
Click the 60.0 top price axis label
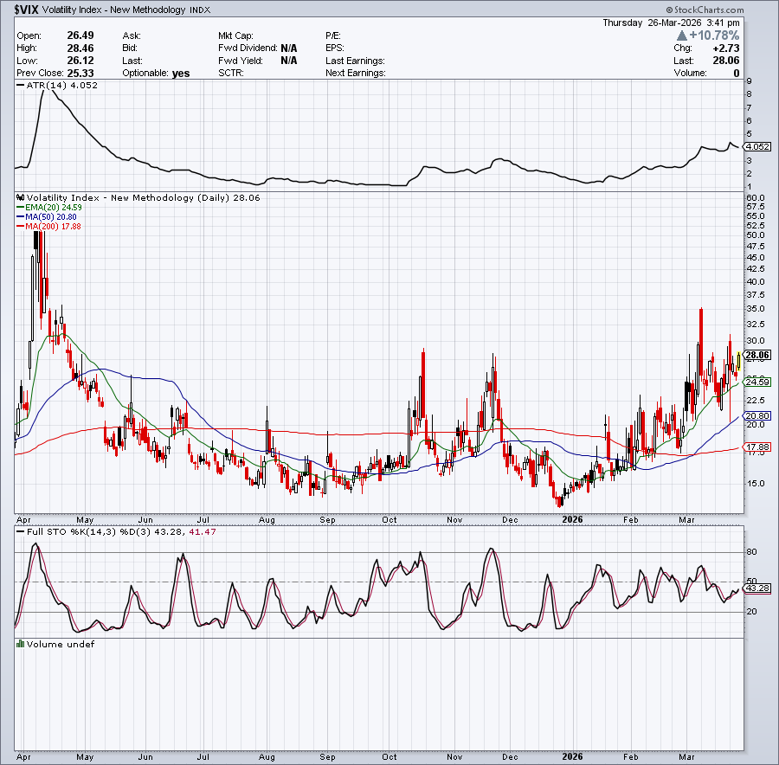755,197
